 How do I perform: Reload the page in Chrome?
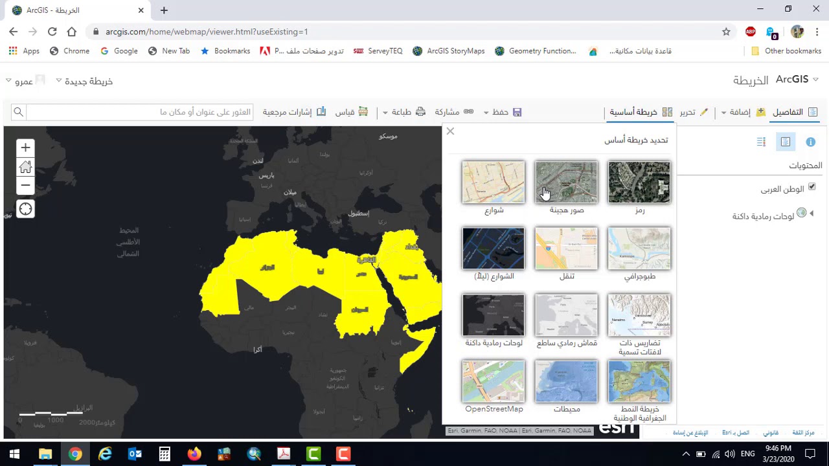(x=52, y=32)
